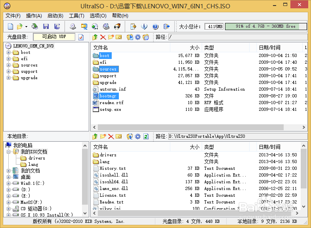Image resolution: width=311 pixels, height=228 pixels.
Task: Open the 启动(B) menu
Action: [x=55, y=16]
